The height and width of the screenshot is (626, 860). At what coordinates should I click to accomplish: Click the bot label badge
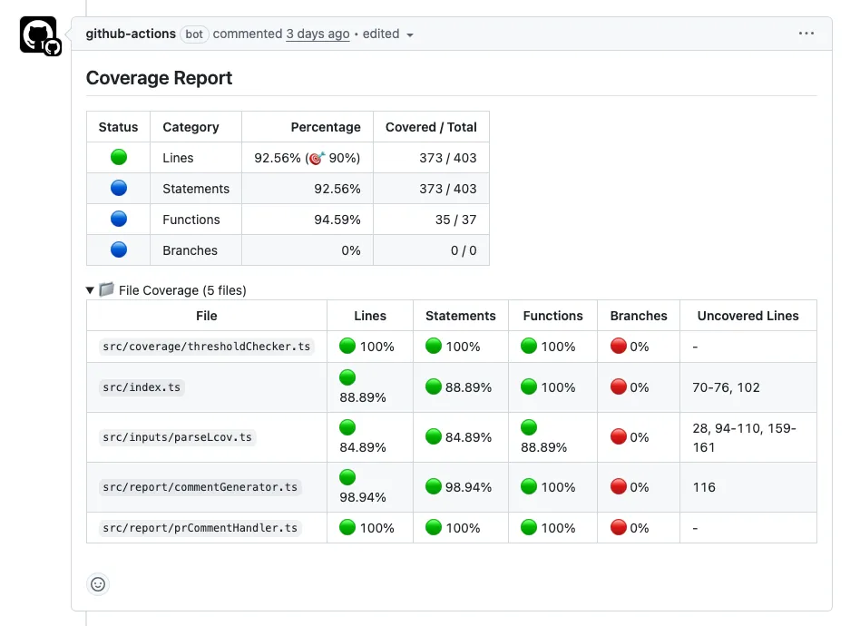pyautogui.click(x=194, y=34)
